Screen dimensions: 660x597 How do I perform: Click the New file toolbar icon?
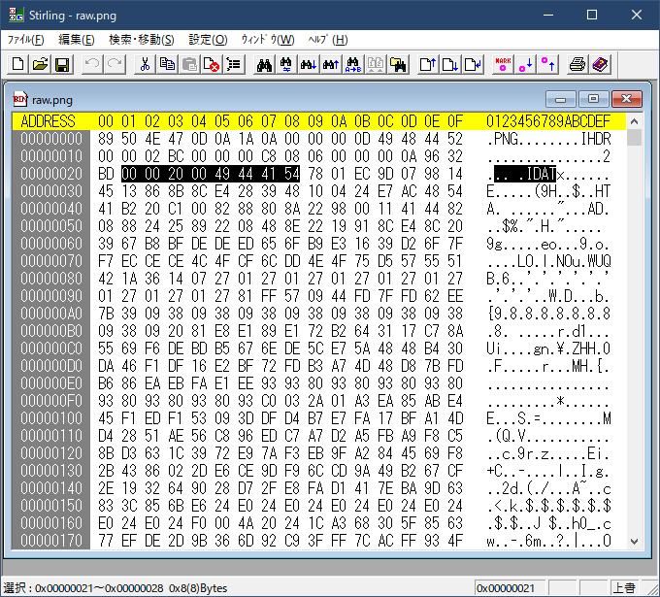(x=18, y=65)
